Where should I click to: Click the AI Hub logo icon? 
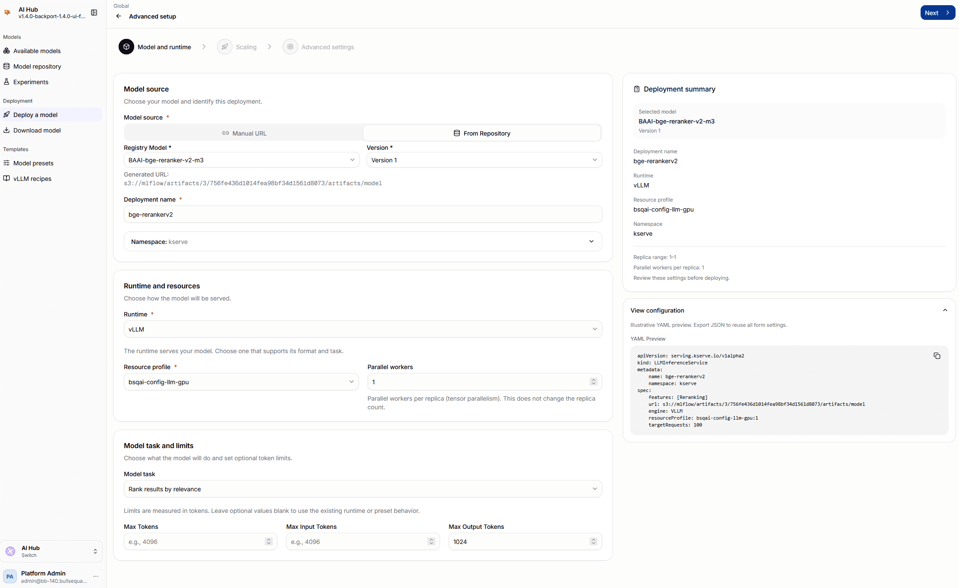tap(7, 13)
